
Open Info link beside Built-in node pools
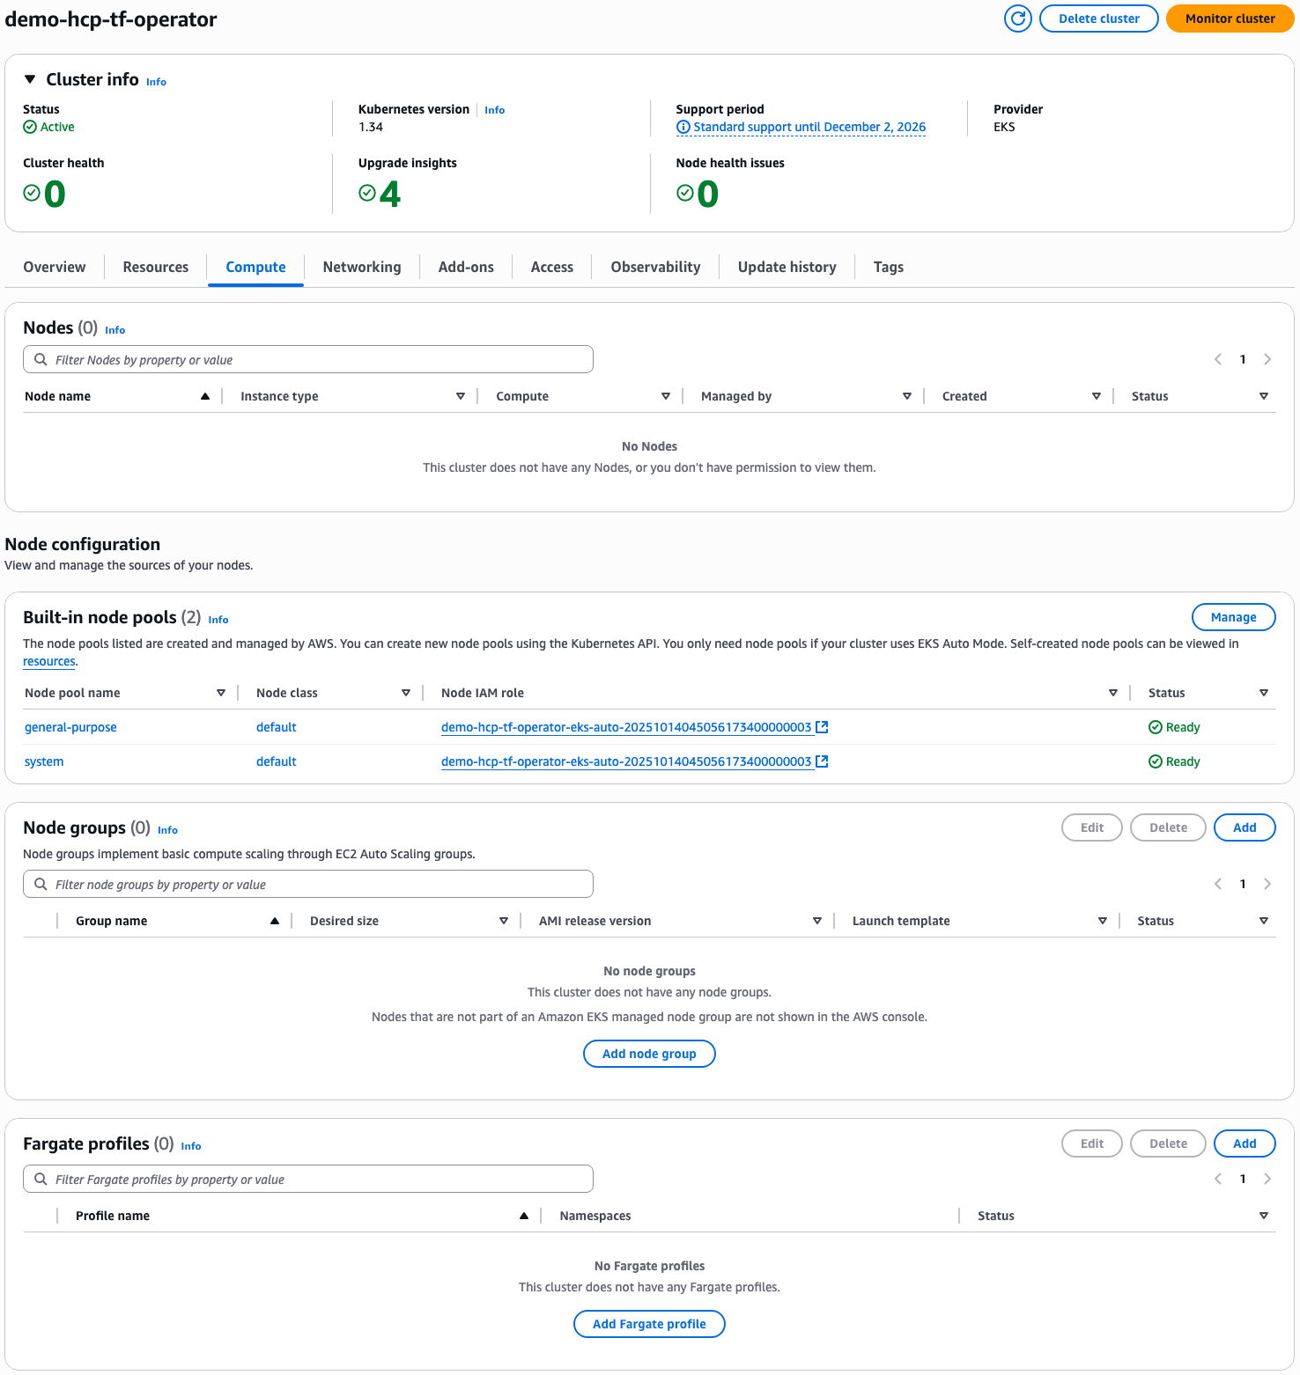[218, 620]
